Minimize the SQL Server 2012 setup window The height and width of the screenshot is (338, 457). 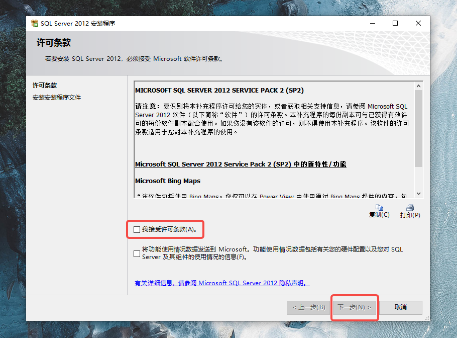coord(372,24)
